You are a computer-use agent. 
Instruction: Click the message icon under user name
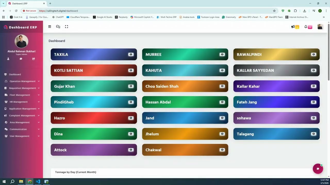(x=21, y=59)
